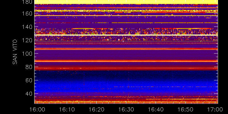Click the 16:40 time axis label
This screenshot has height=114, width=228.
tap(156, 109)
